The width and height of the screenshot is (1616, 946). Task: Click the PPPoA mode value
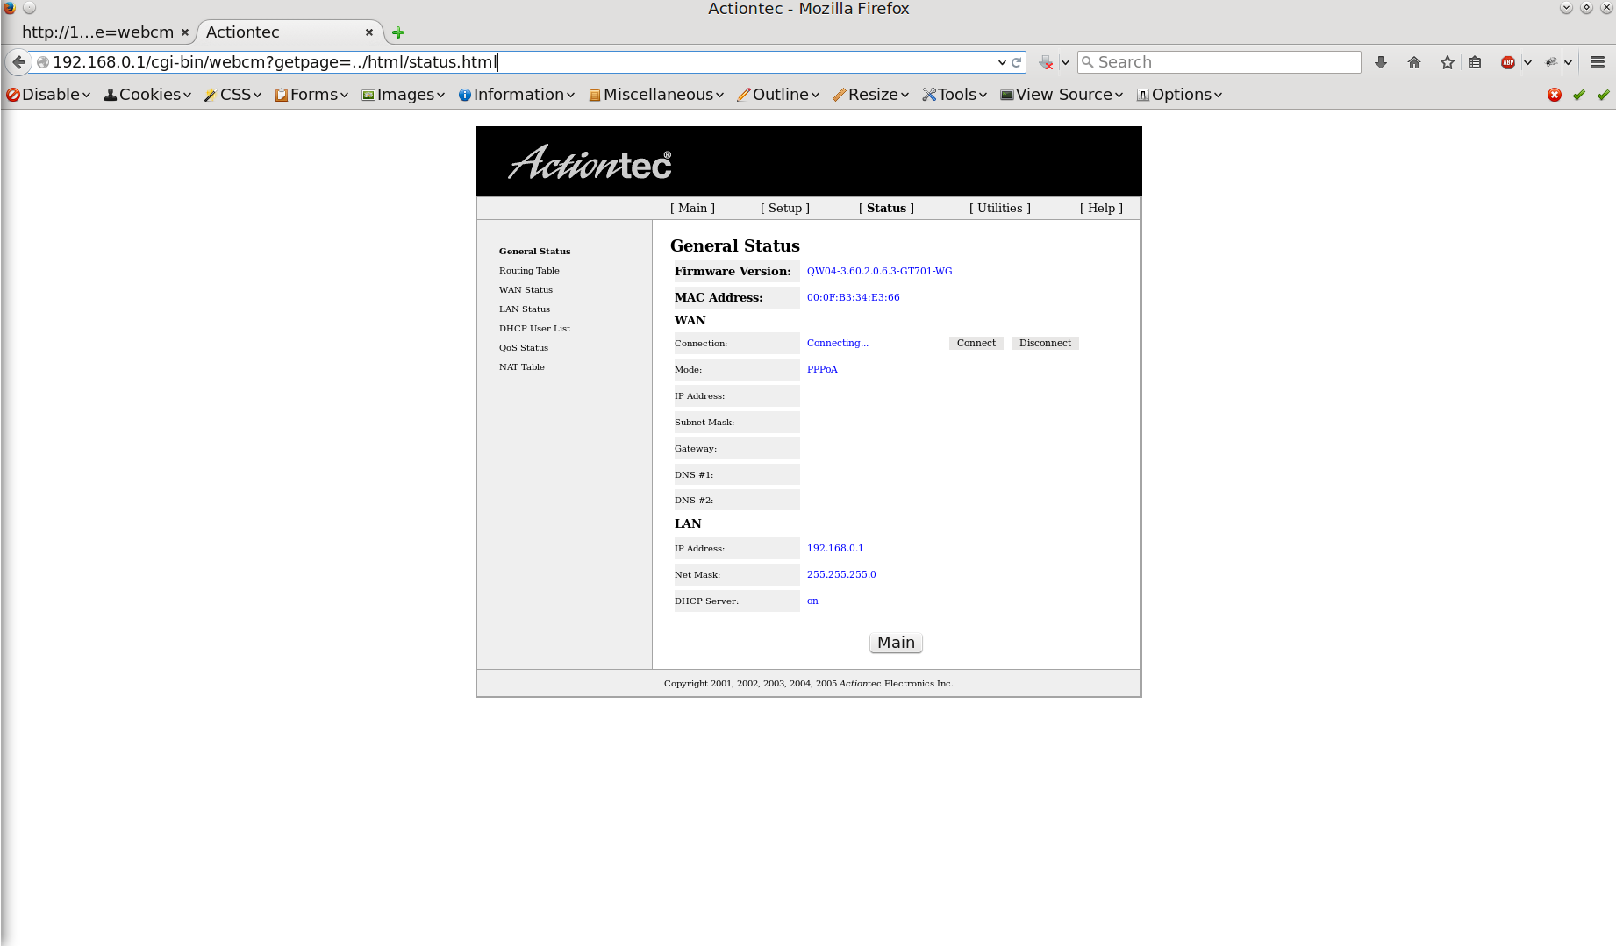(x=822, y=369)
